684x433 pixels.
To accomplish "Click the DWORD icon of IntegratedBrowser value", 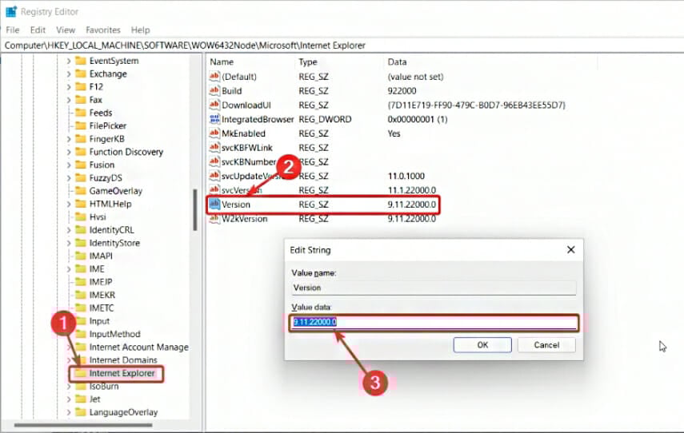I will tap(214, 119).
